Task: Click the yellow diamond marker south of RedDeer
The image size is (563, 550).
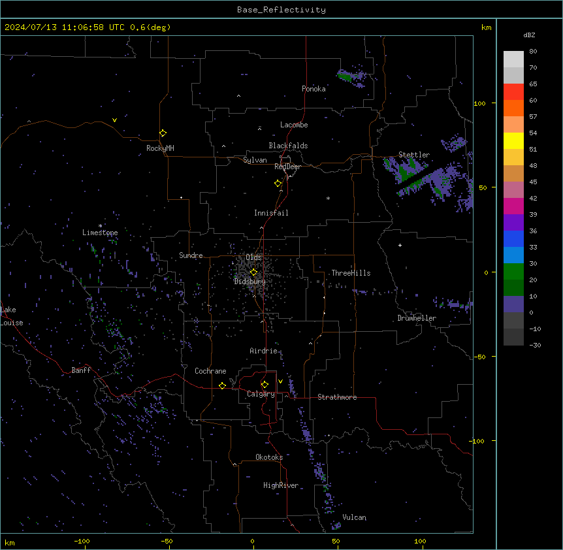Action: [x=278, y=184]
